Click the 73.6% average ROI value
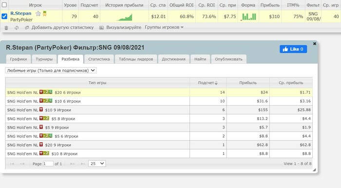Image resolution: width=341 pixels, height=188 pixels. [209, 17]
